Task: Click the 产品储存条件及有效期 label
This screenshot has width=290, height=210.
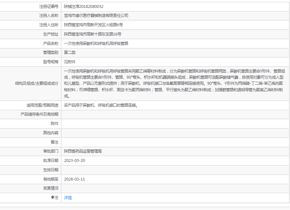Action: tap(39, 115)
